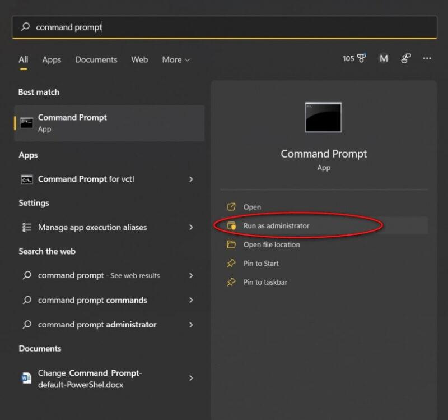
Task: Expand Command Prompt for vctl chevron
Action: 191,179
